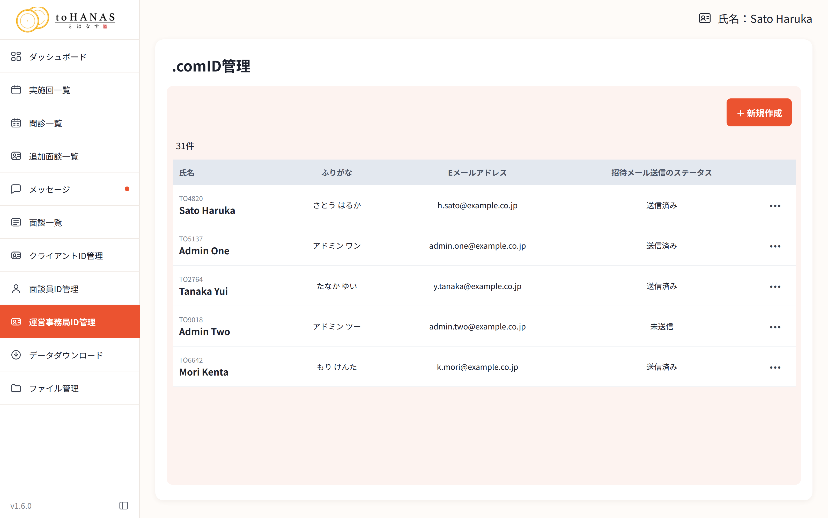828x518 pixels.
Task: Click the データダウンロード download icon
Action: (16, 355)
